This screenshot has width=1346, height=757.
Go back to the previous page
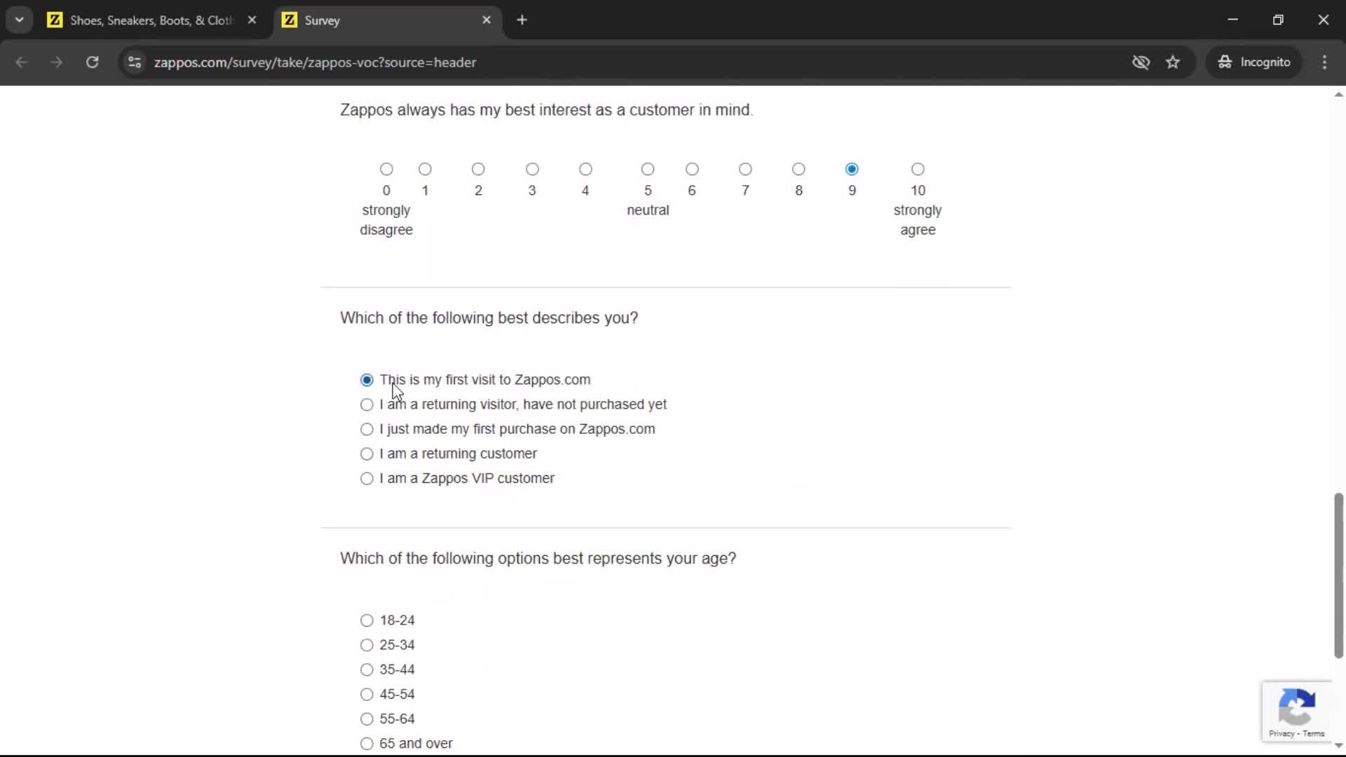[22, 62]
